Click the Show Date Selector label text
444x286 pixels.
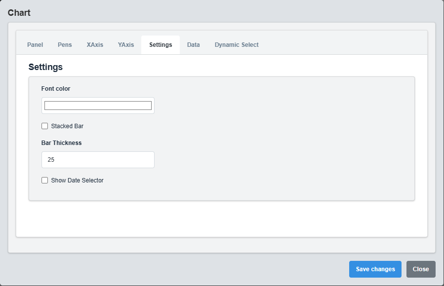pyautogui.click(x=77, y=180)
